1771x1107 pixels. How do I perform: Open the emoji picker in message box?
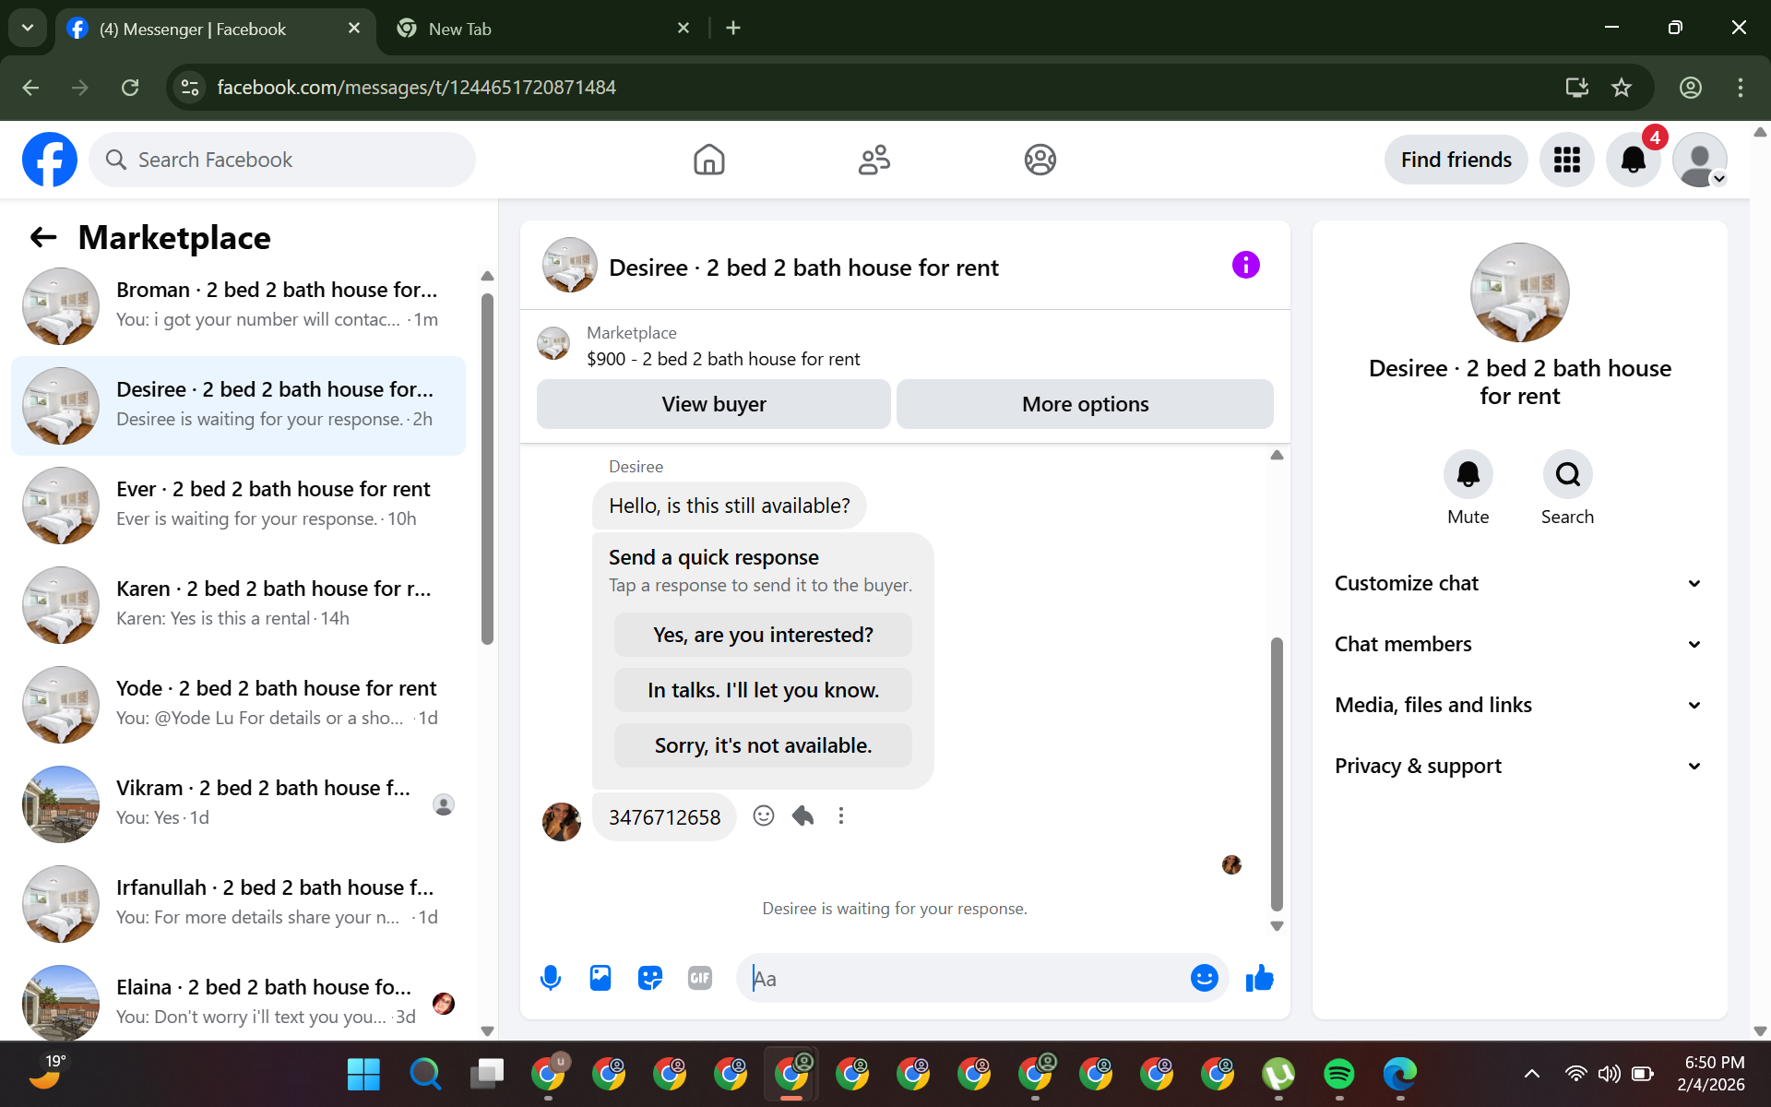(1204, 978)
